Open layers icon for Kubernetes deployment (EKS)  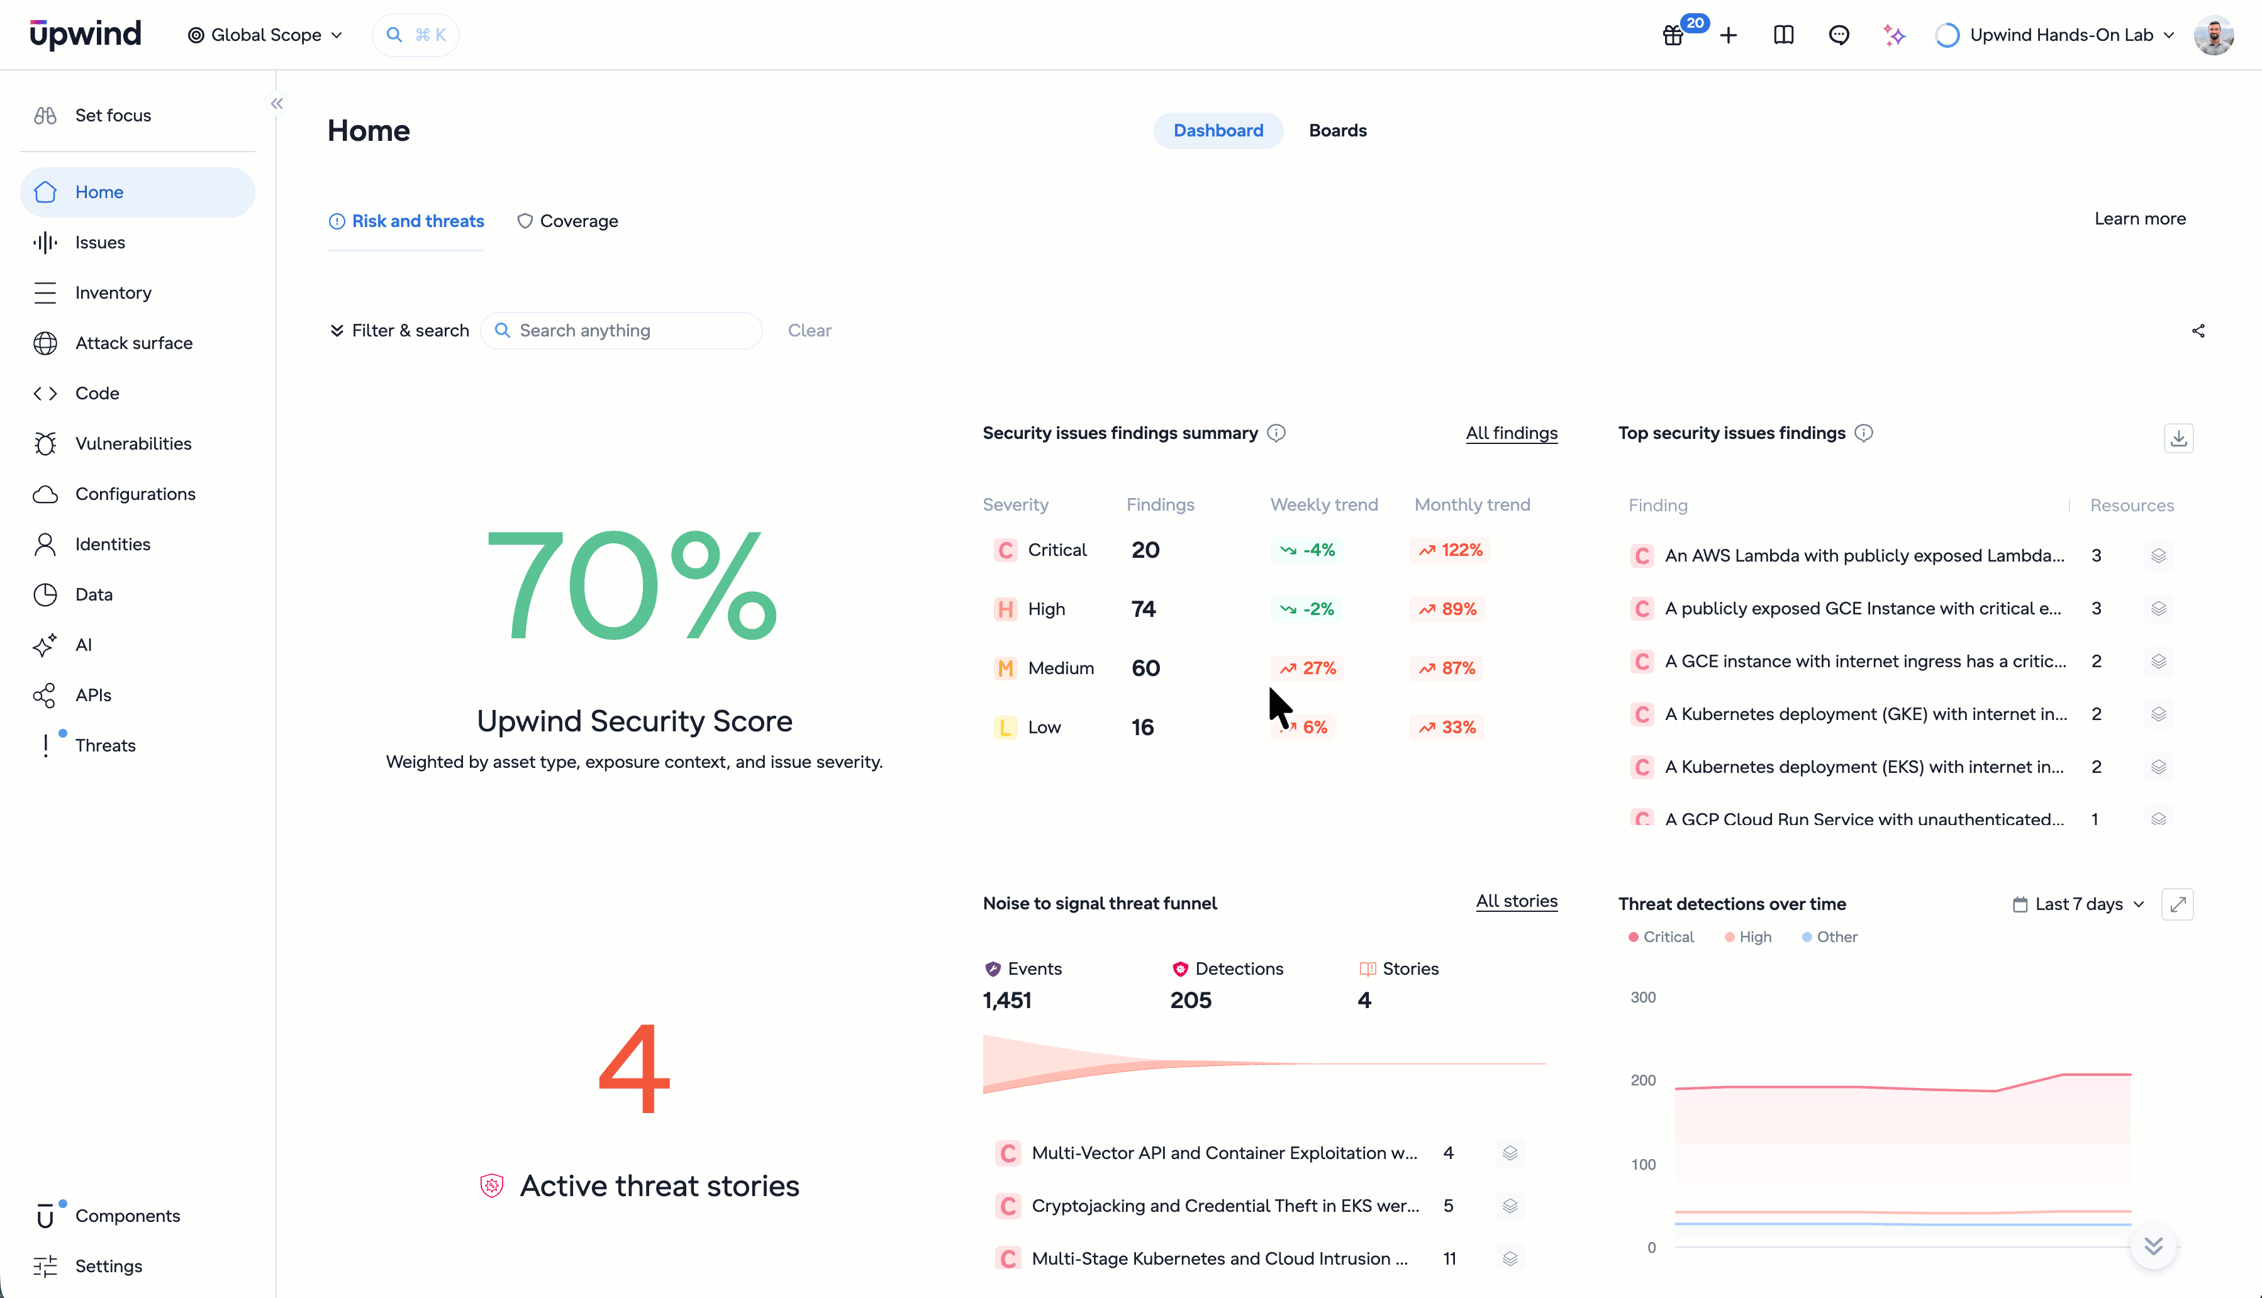click(x=2159, y=767)
